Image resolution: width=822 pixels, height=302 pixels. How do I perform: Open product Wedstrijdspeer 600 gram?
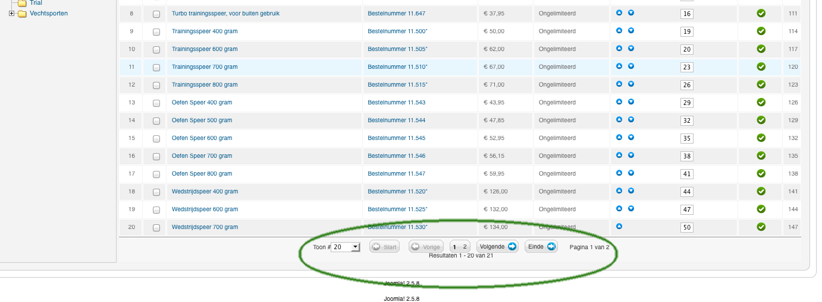[205, 209]
